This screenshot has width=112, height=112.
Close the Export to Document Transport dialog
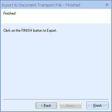coord(107,5)
